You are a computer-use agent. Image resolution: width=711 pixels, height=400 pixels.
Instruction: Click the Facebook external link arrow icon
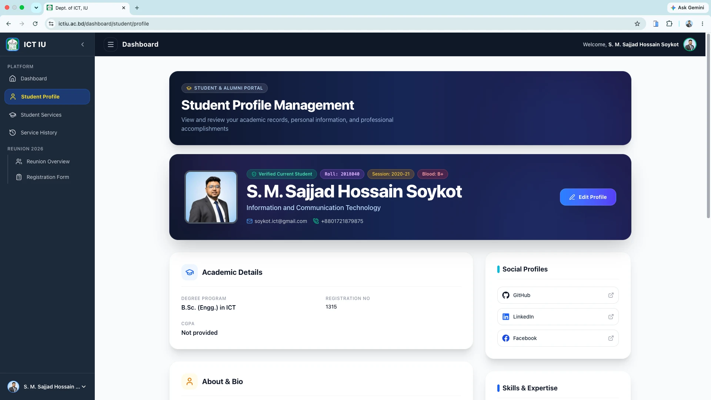point(611,338)
